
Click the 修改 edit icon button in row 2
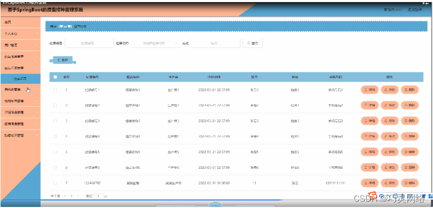point(390,105)
